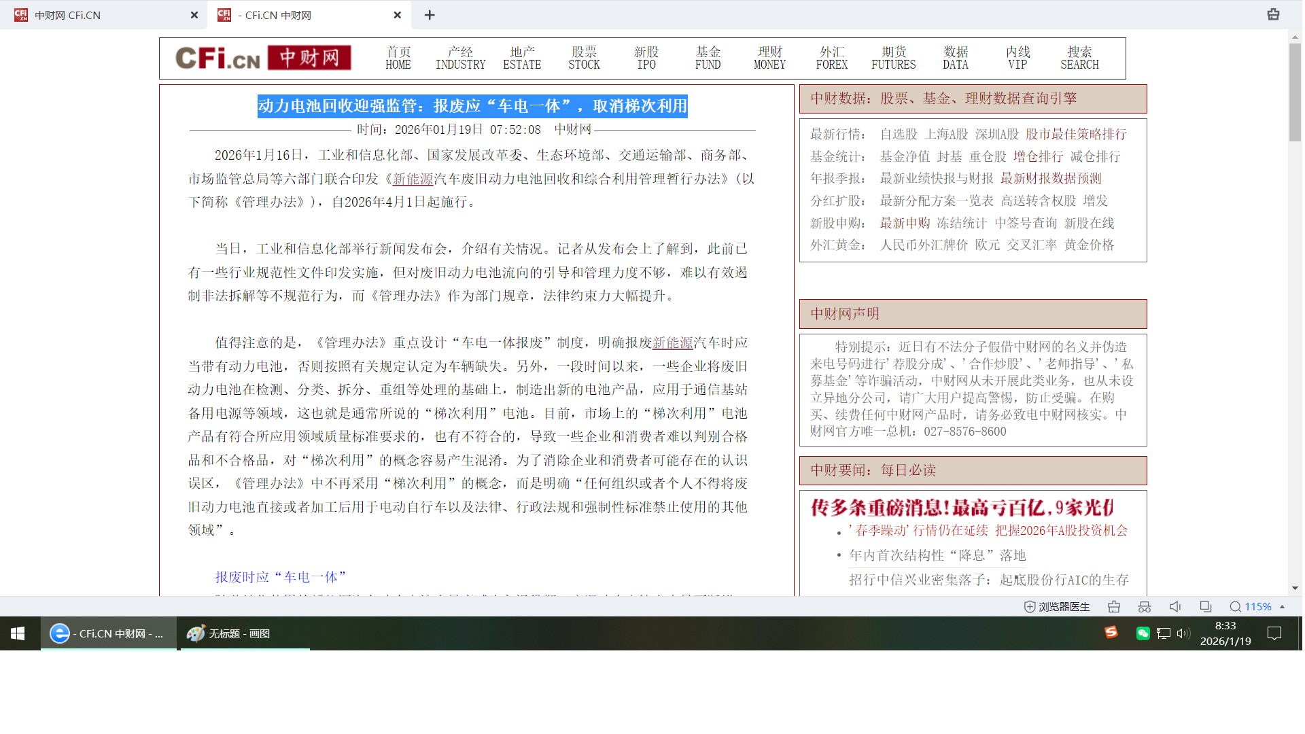Viewport: 1305px width, 734px height.
Task: Open the 搜索 SEARCH page link
Action: 1079,58
